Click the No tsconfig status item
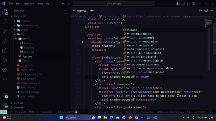The height and width of the screenshot is (121, 216). tap(146, 112)
